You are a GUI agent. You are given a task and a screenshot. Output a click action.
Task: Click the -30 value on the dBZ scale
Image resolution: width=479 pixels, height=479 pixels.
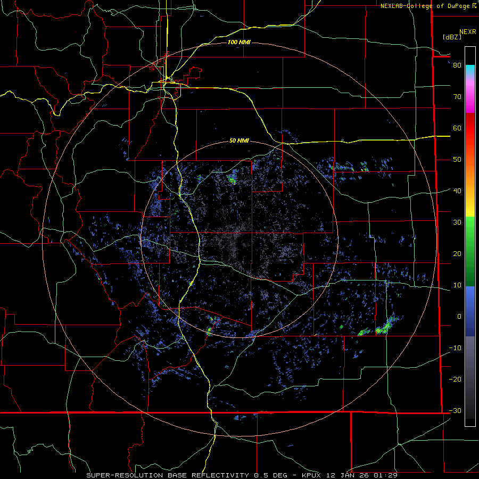pos(455,410)
